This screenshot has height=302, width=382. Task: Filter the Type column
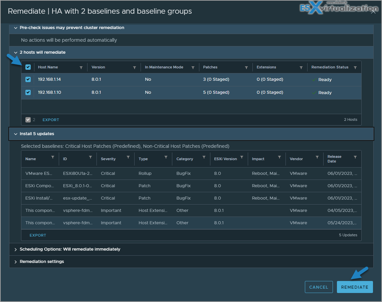click(x=166, y=157)
